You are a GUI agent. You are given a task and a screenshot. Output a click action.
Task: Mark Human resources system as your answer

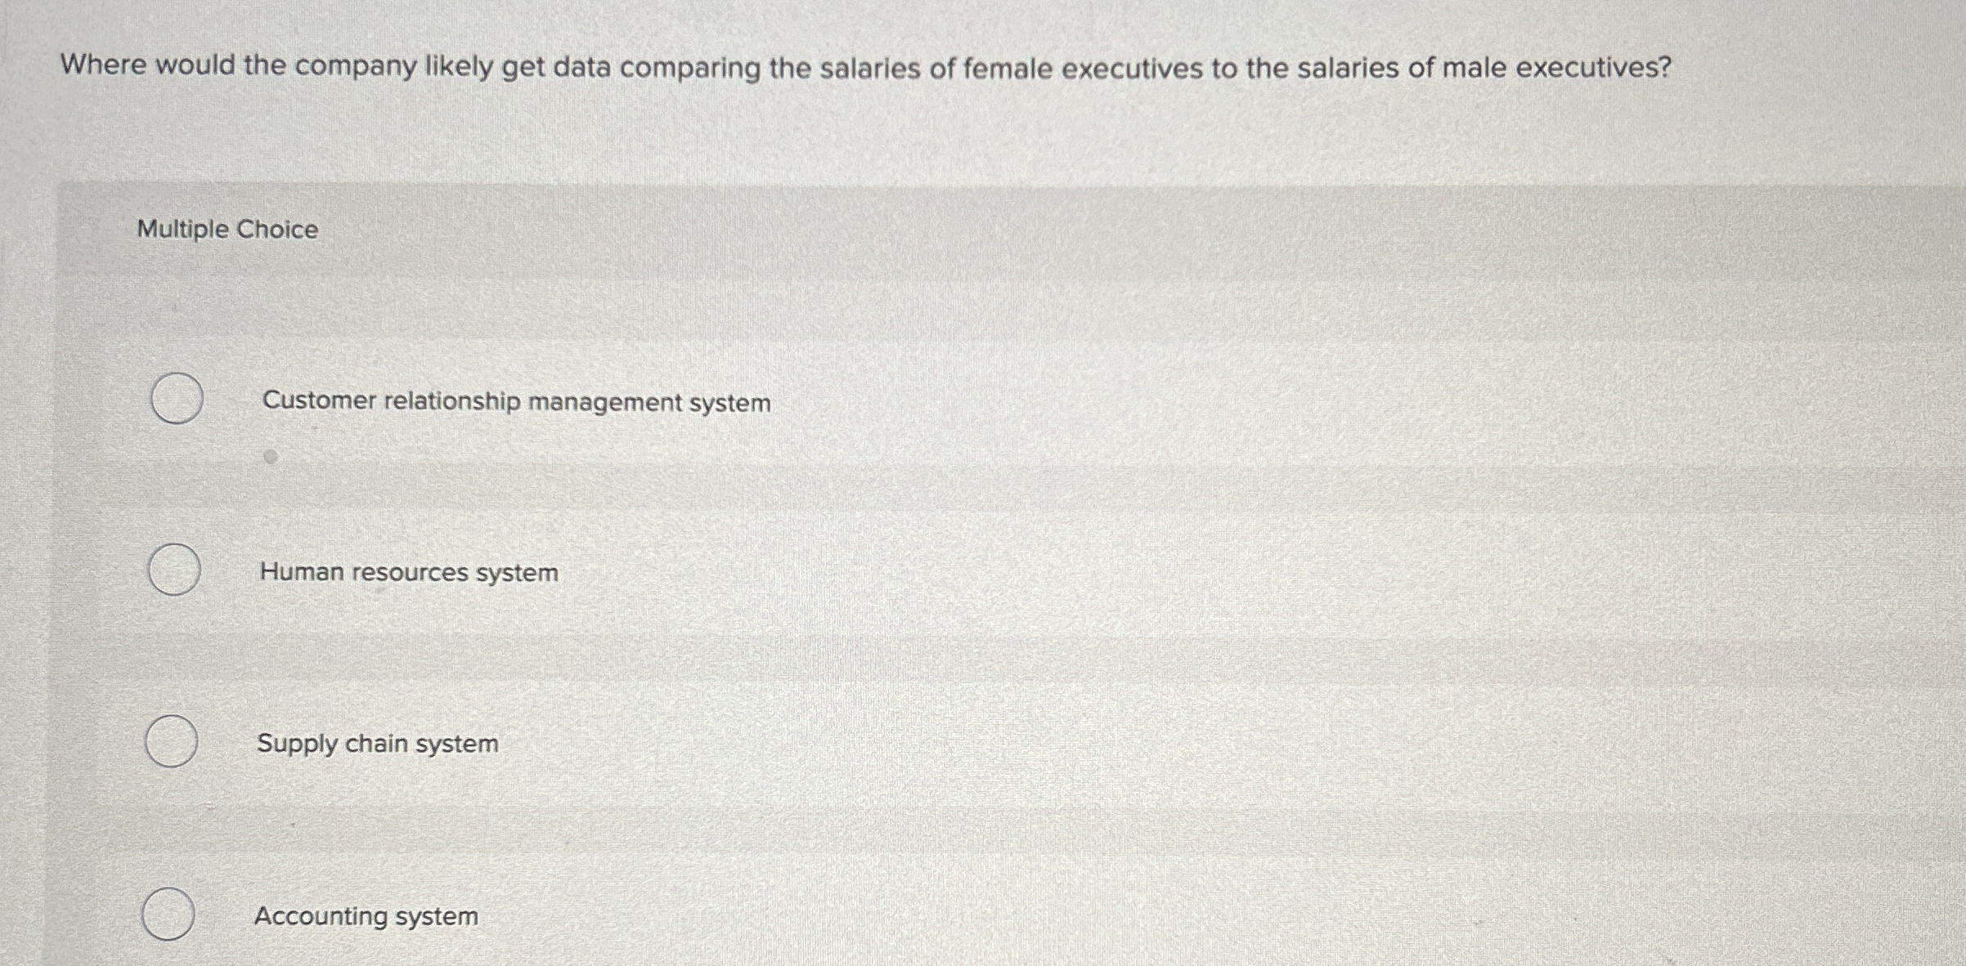[173, 568]
